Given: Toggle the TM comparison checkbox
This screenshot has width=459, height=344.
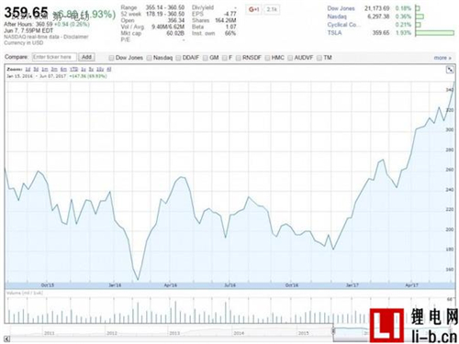Looking at the screenshot, I should [319, 58].
